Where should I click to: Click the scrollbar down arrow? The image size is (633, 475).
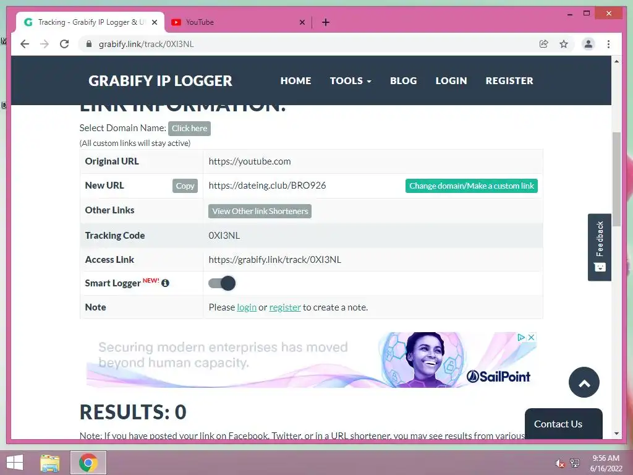click(x=616, y=434)
